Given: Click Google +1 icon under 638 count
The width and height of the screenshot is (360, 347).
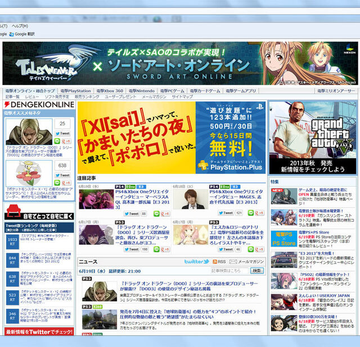Looking at the screenshot, I should 66,183.
